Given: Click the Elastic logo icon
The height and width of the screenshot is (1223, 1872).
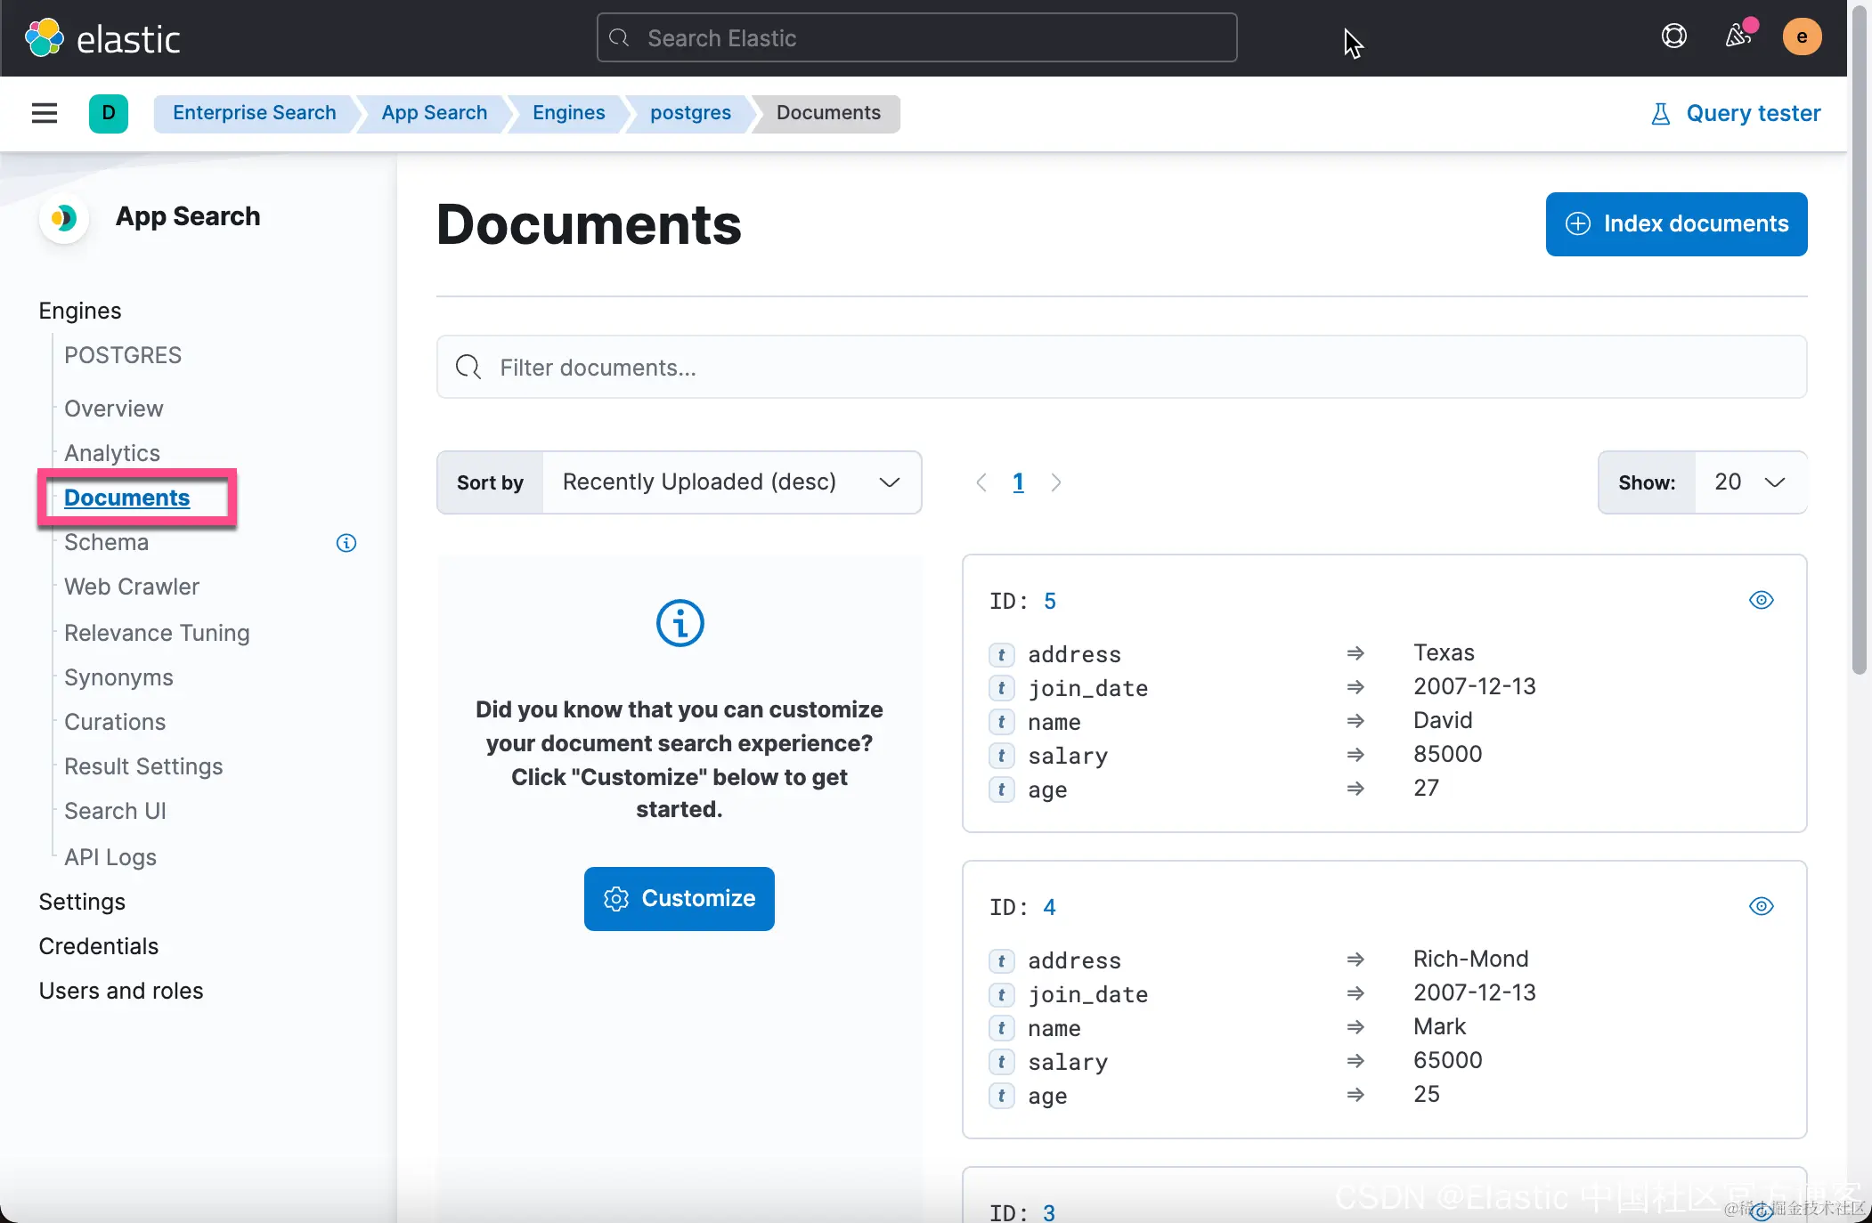Looking at the screenshot, I should pyautogui.click(x=44, y=38).
